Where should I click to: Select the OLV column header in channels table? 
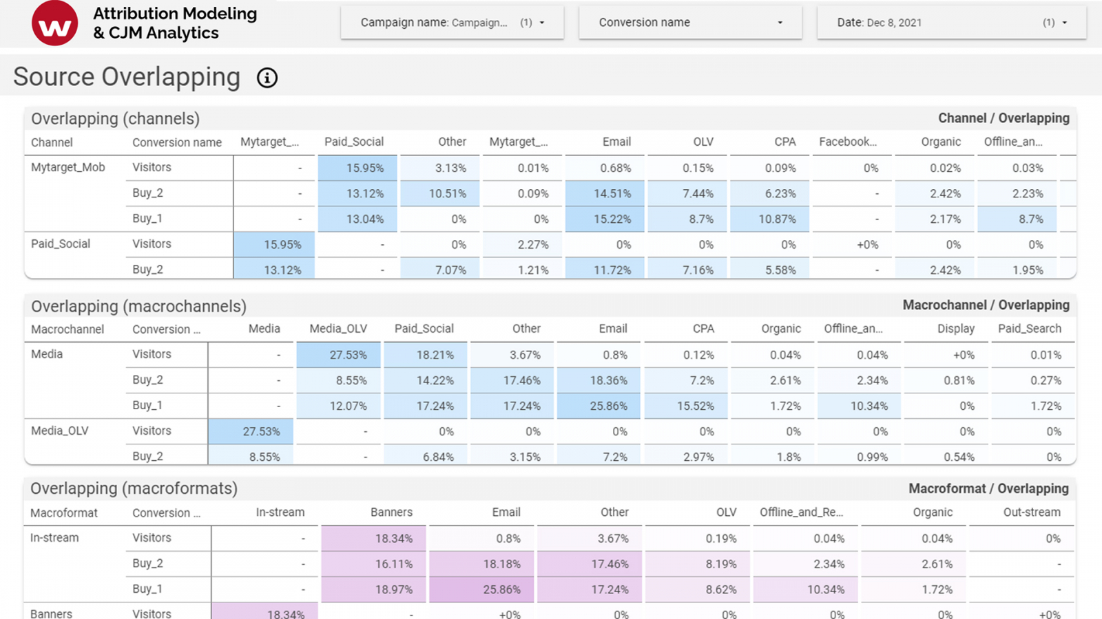tap(703, 142)
